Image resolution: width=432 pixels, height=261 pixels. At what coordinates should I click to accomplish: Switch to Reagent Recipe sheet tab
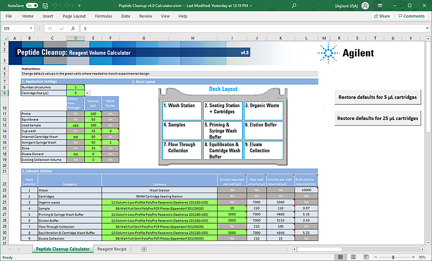112,249
